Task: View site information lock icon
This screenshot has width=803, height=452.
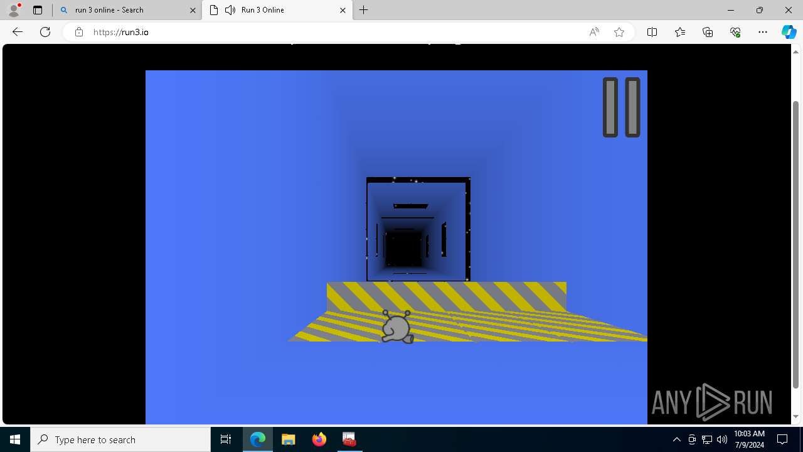Action: pyautogui.click(x=78, y=32)
